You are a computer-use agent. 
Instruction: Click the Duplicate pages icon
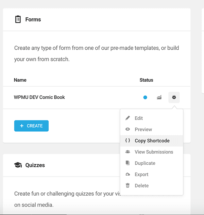tap(128, 163)
